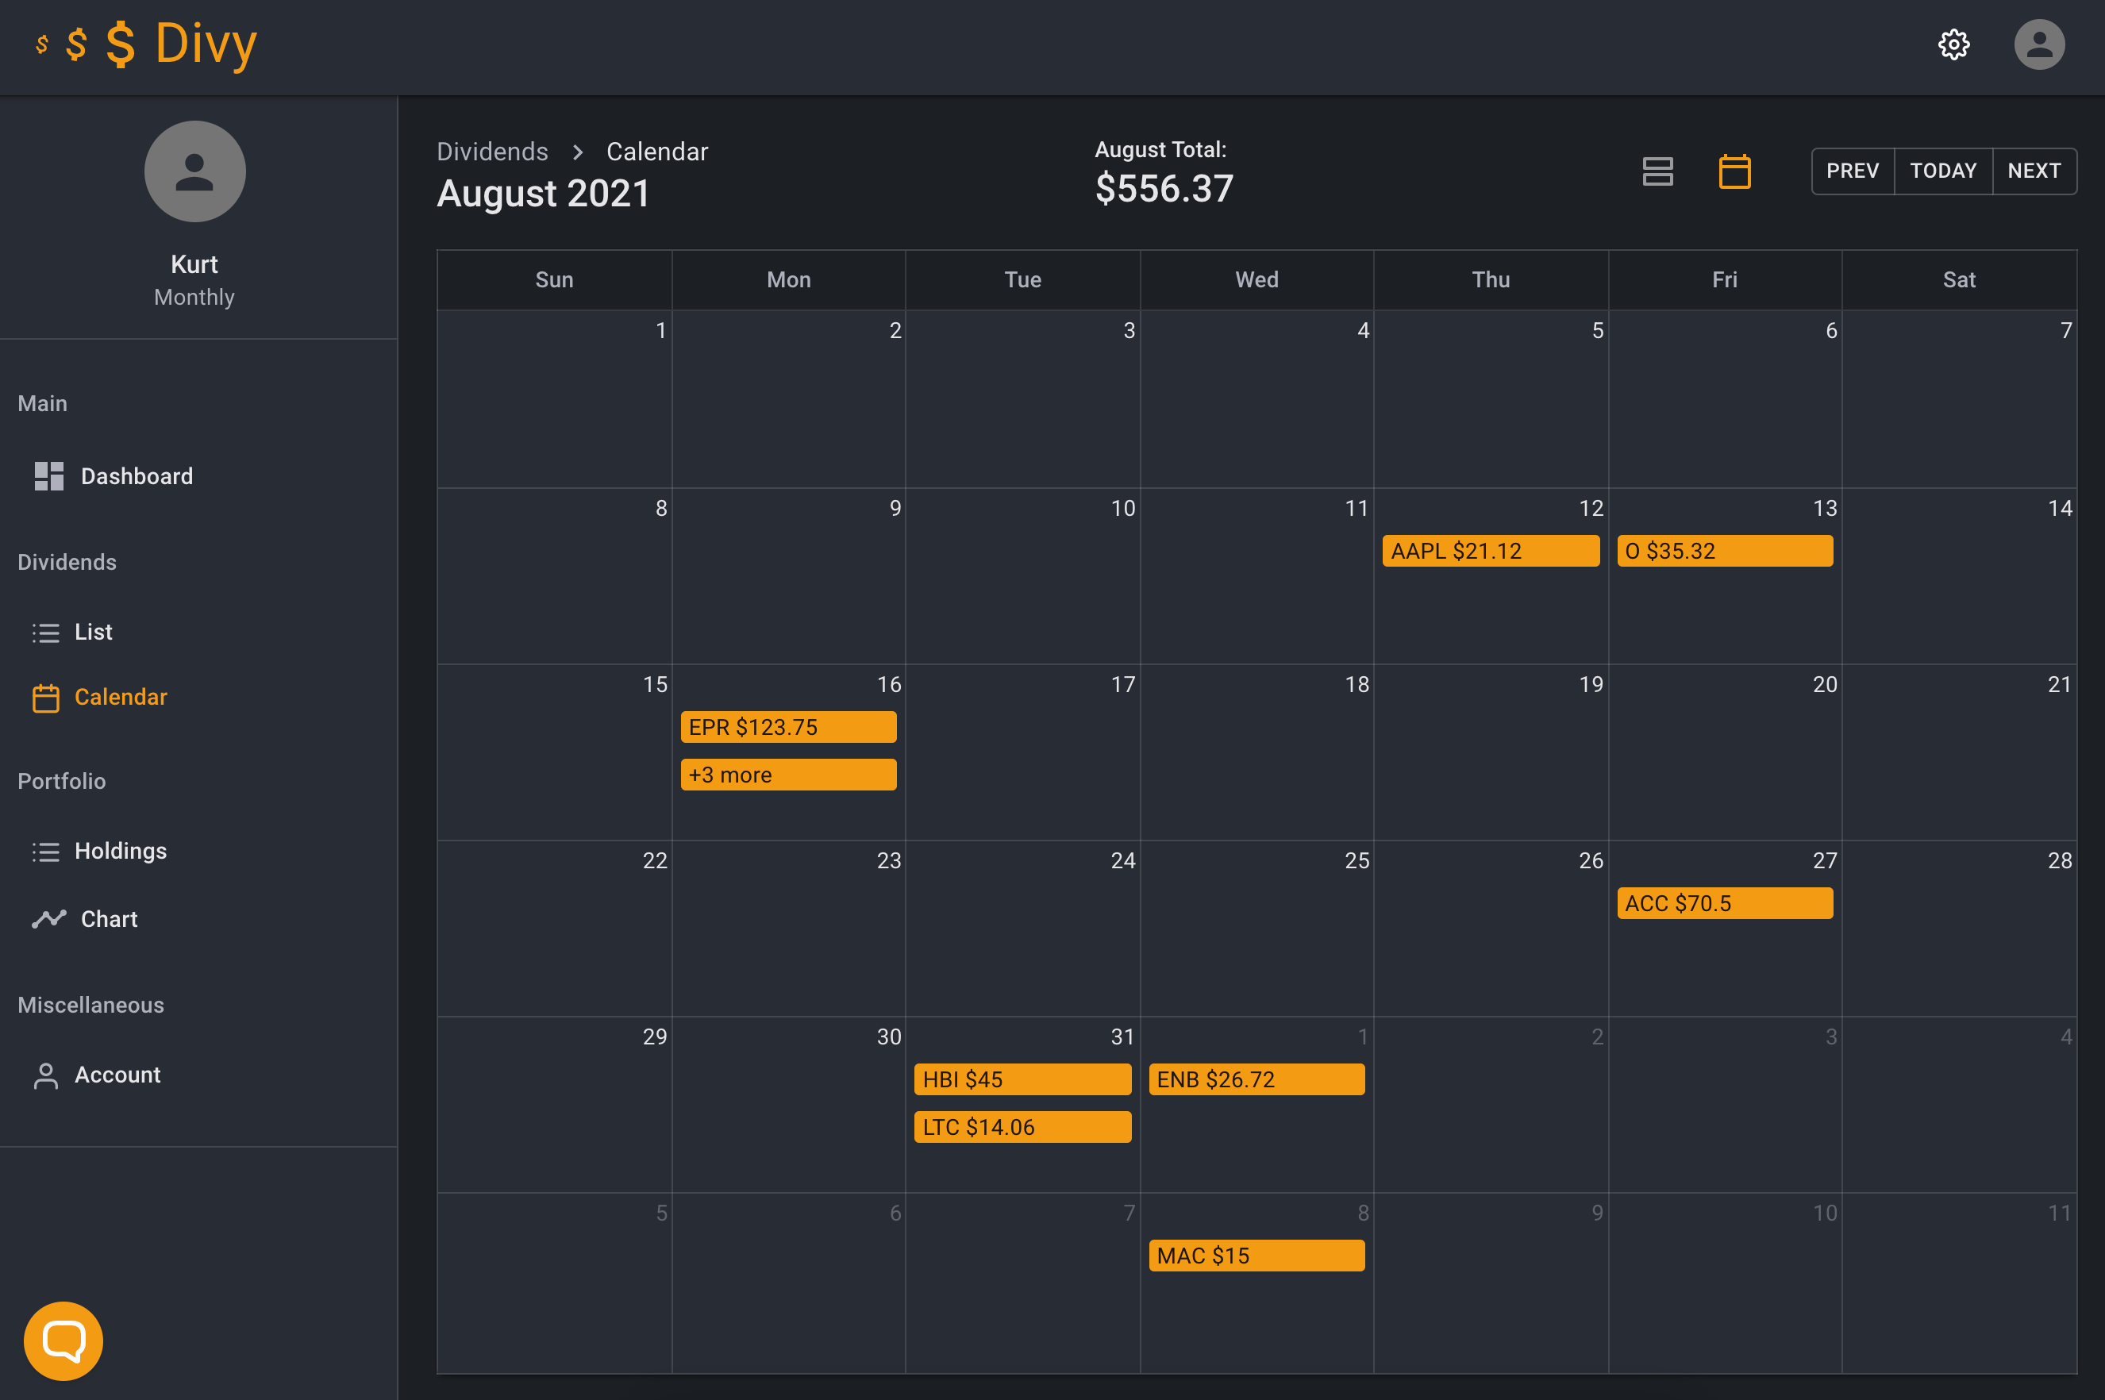The height and width of the screenshot is (1400, 2105).
Task: Click the Account person icon
Action: 46,1076
